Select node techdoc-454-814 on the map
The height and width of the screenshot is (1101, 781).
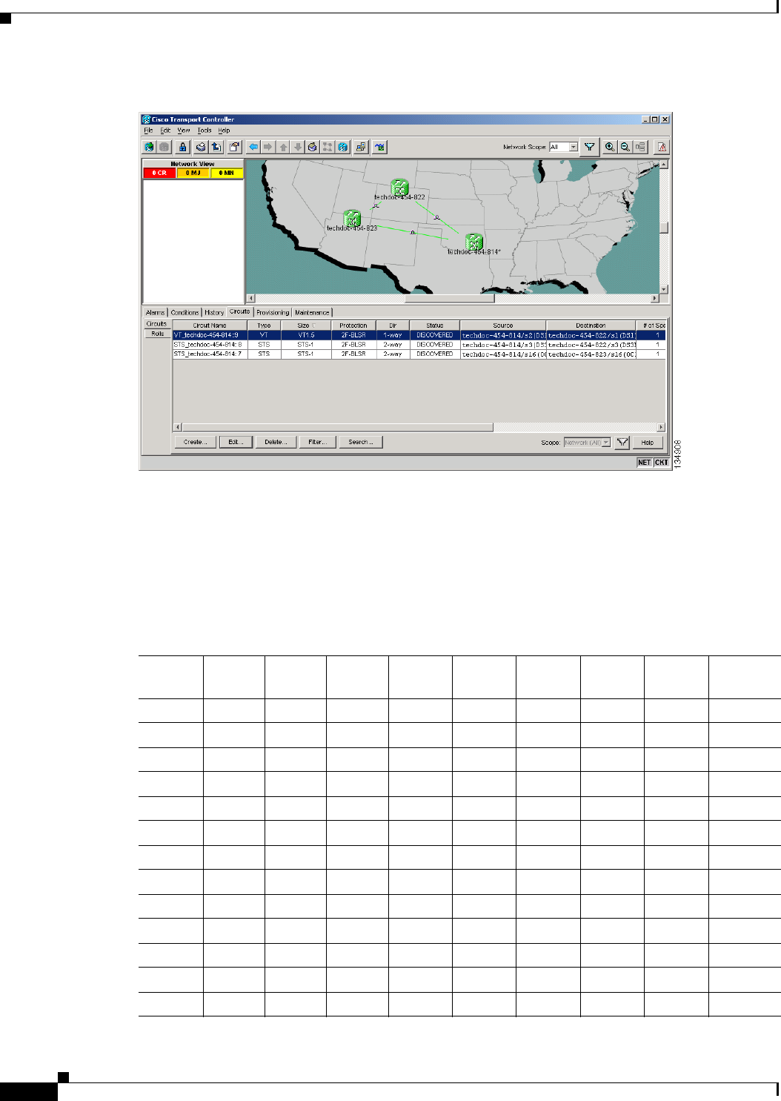pyautogui.click(x=473, y=242)
